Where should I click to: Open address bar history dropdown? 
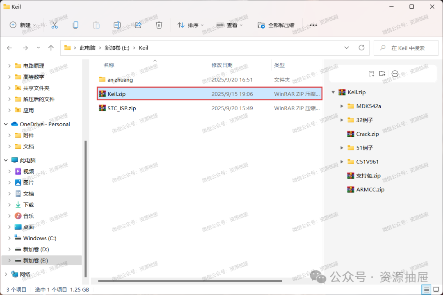(347, 48)
